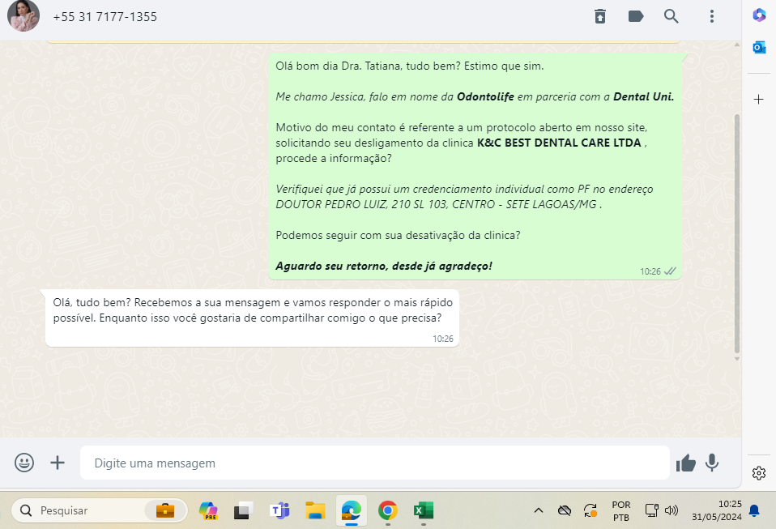776x529 pixels.
Task: Click the contact number +55 31 7177-1355
Action: point(105,17)
